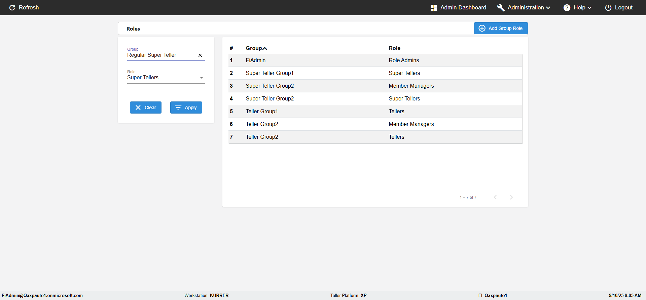This screenshot has width=646, height=300.
Task: Click Member Managers role in row 3
Action: tap(411, 86)
